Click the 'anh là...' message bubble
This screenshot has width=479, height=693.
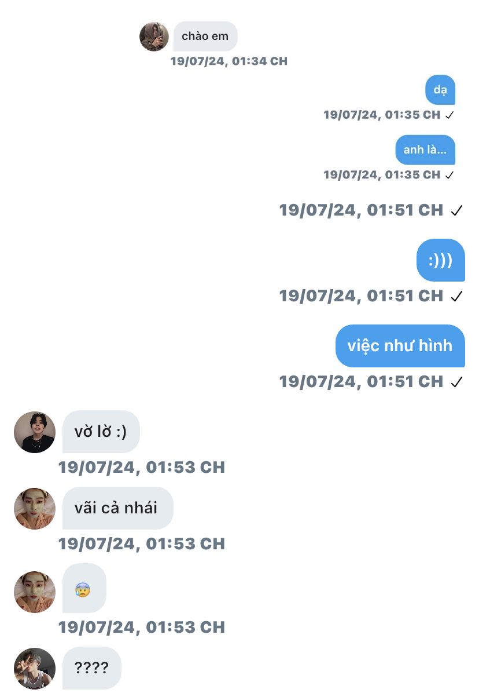(x=425, y=150)
